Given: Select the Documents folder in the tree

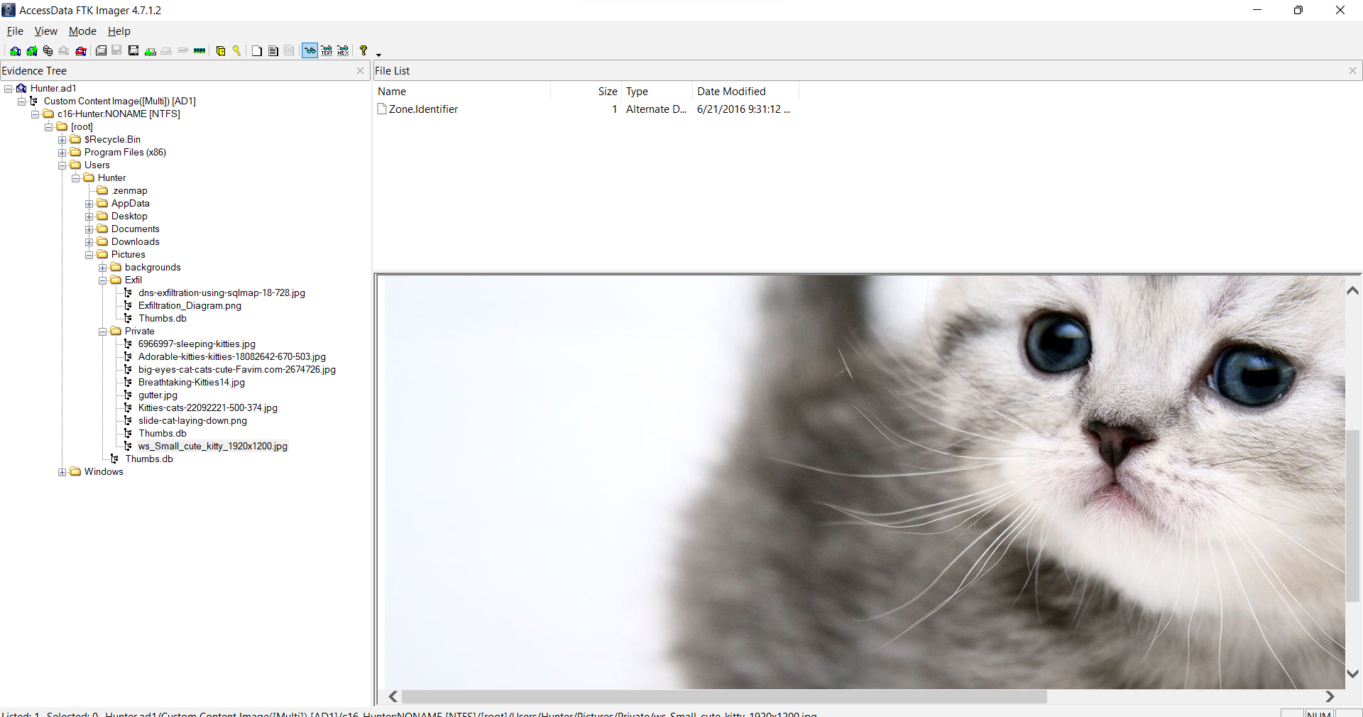Looking at the screenshot, I should tap(135, 229).
